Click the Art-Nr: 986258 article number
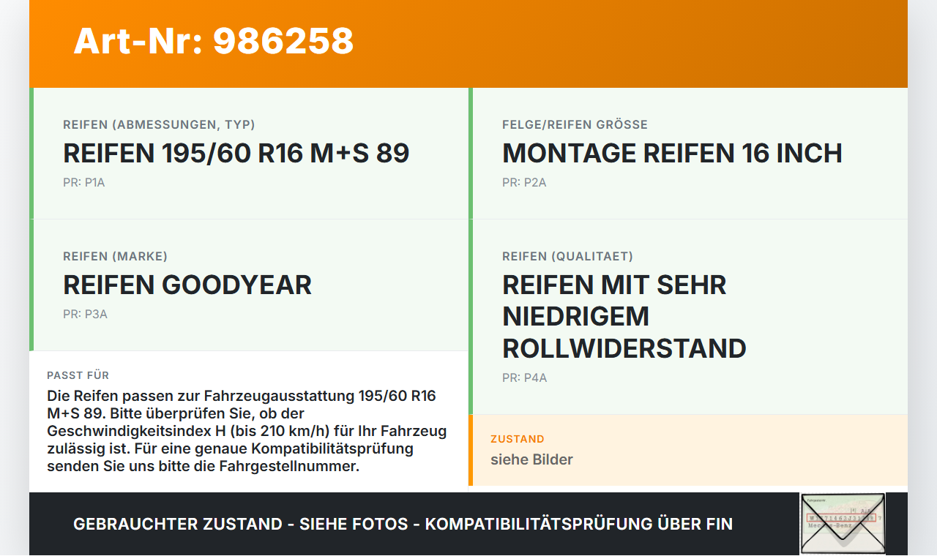937x556 pixels. [213, 42]
